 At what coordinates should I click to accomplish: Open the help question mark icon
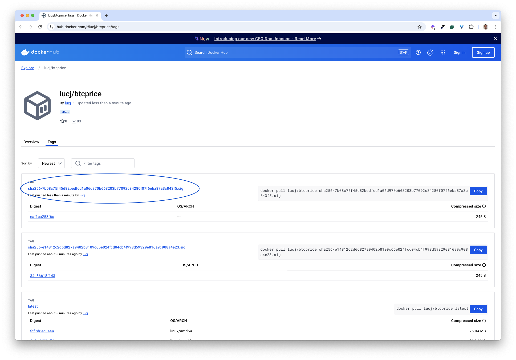coord(418,52)
